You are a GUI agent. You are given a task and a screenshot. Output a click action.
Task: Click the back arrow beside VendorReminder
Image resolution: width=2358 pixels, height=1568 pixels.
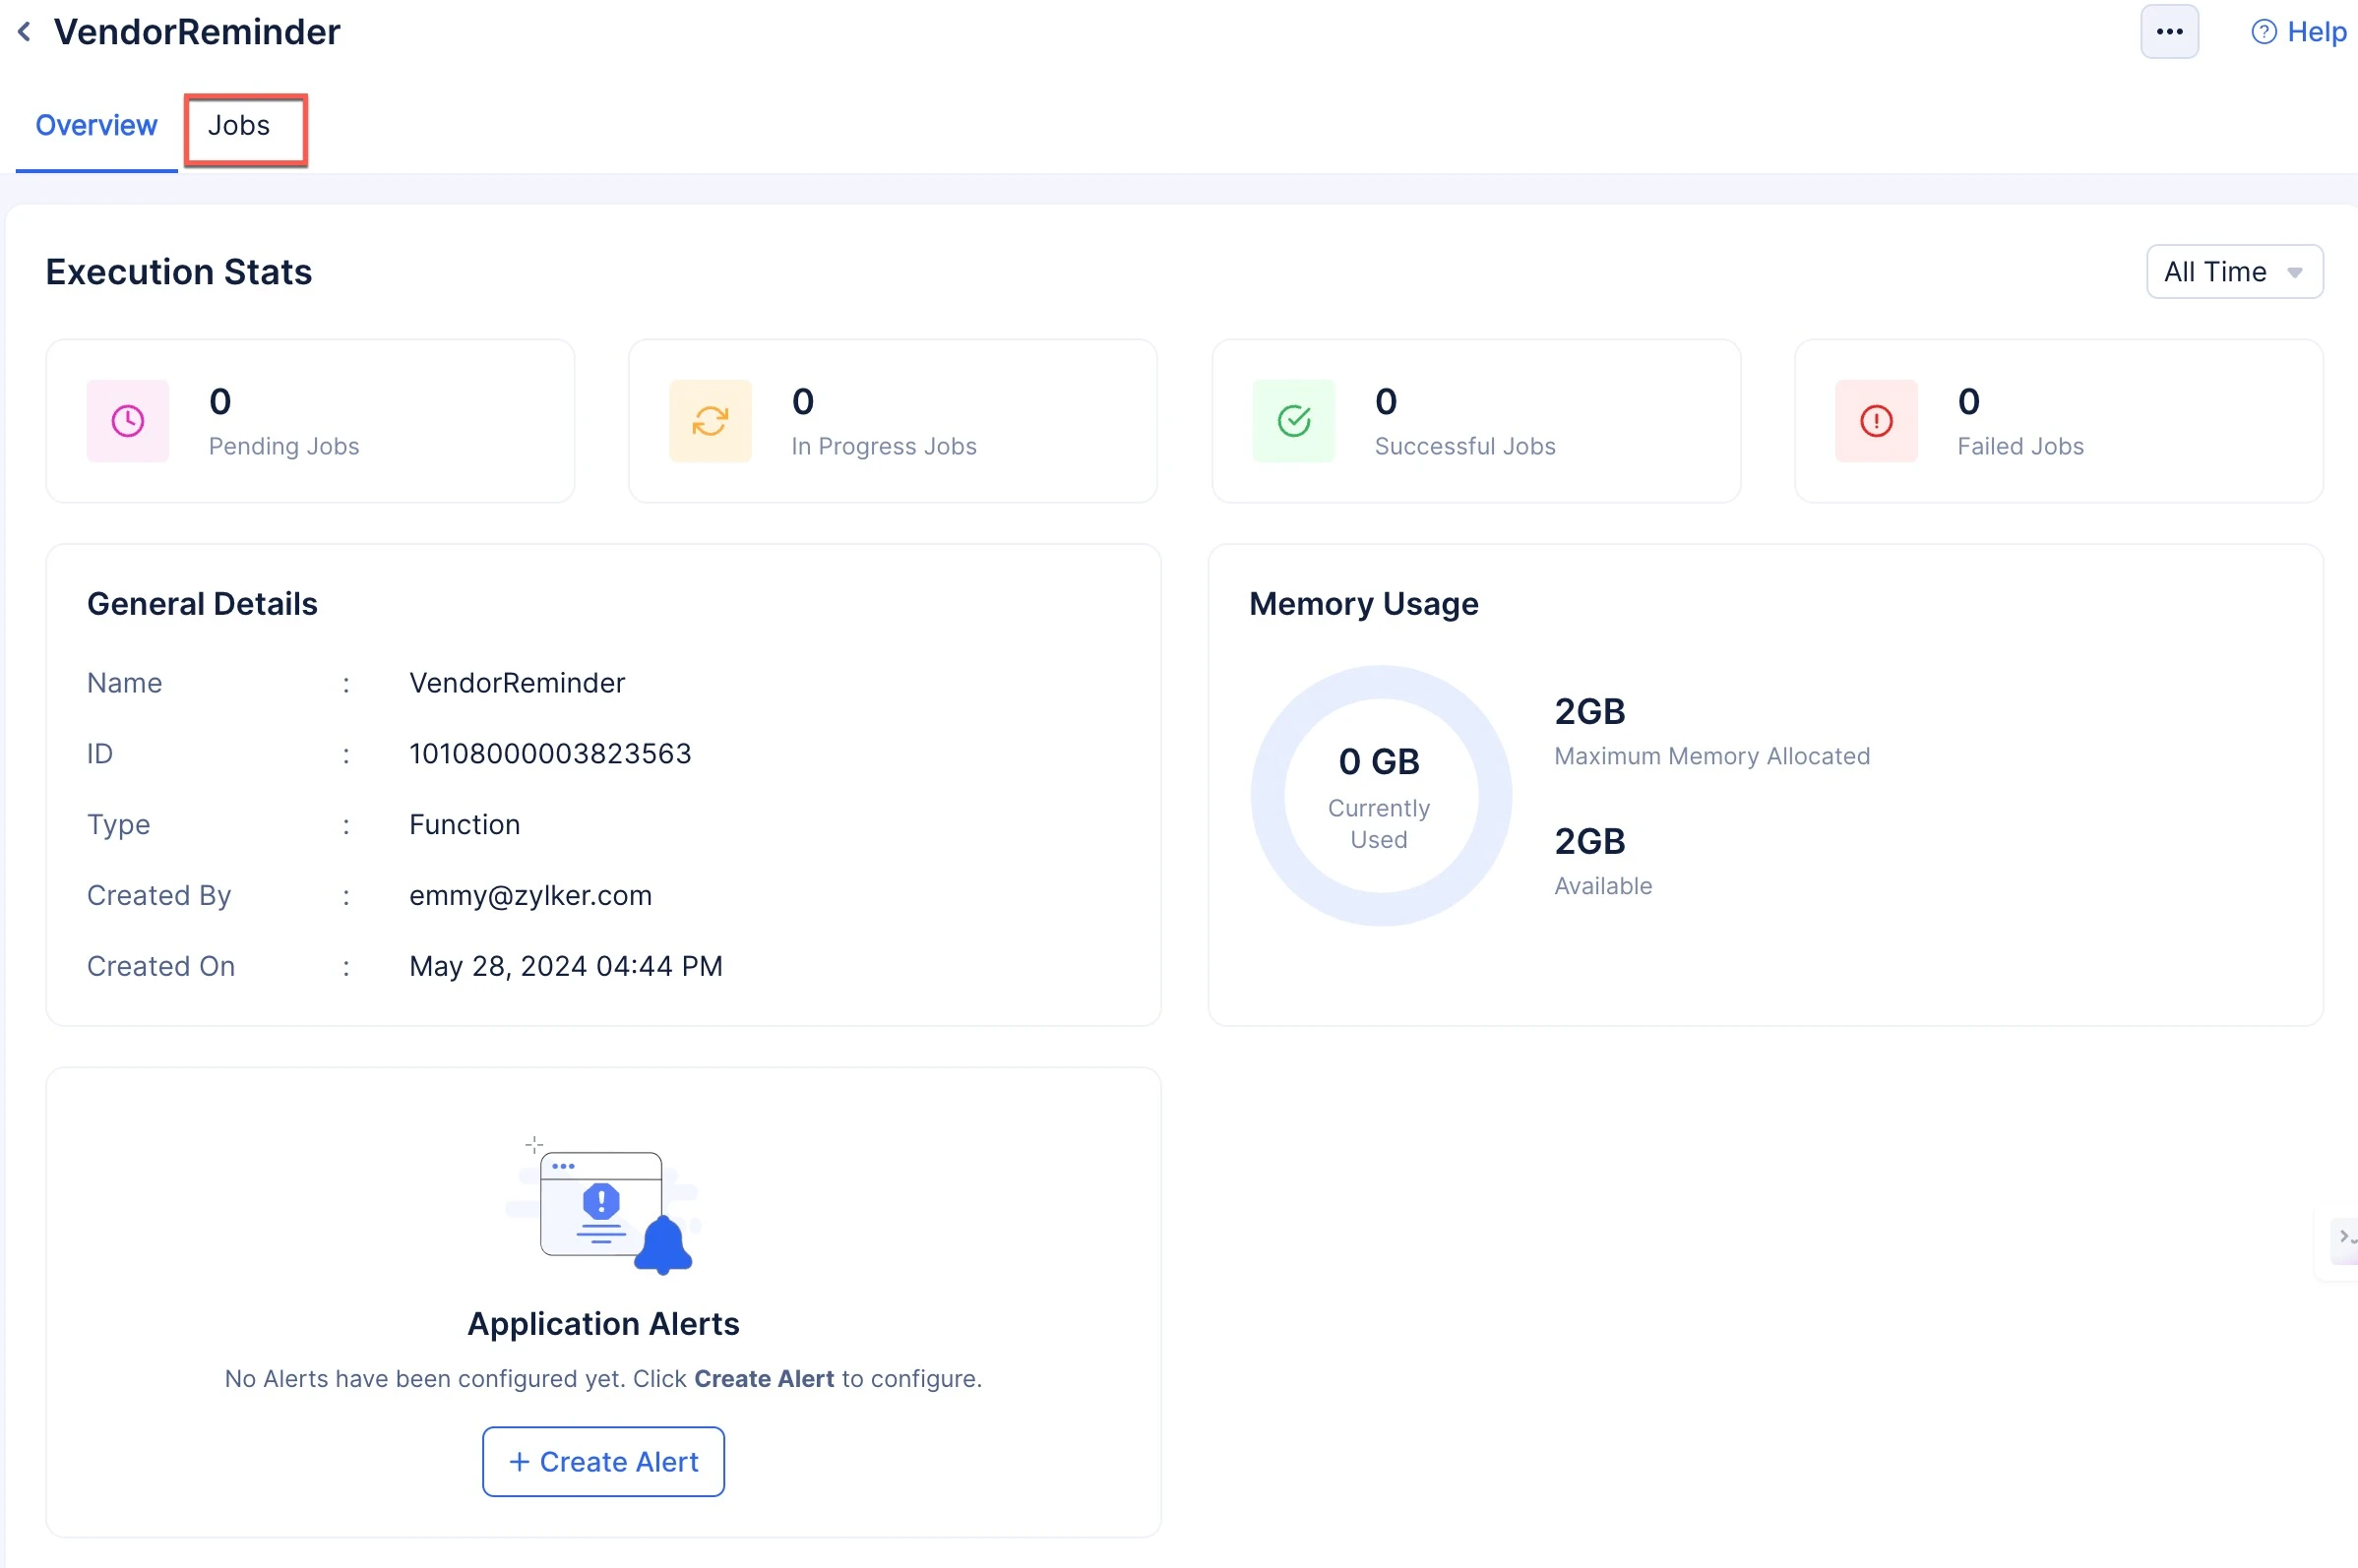[25, 32]
